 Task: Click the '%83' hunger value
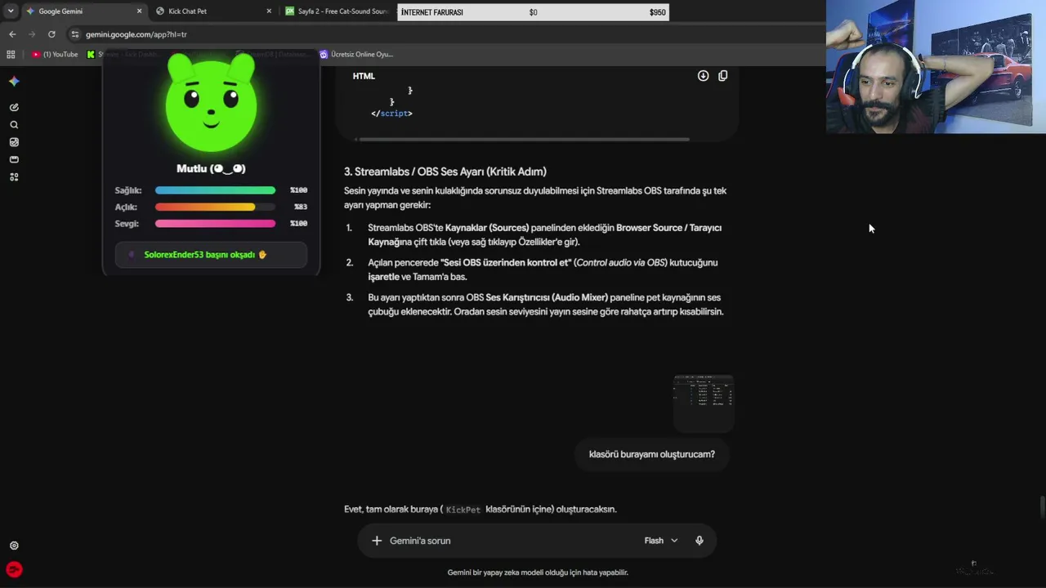point(301,207)
